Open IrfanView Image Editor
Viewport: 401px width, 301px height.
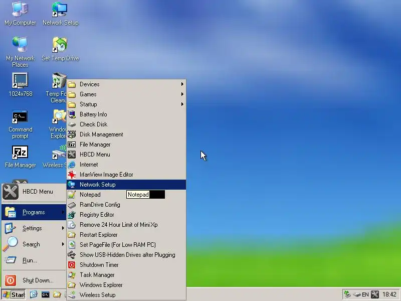(x=126, y=175)
